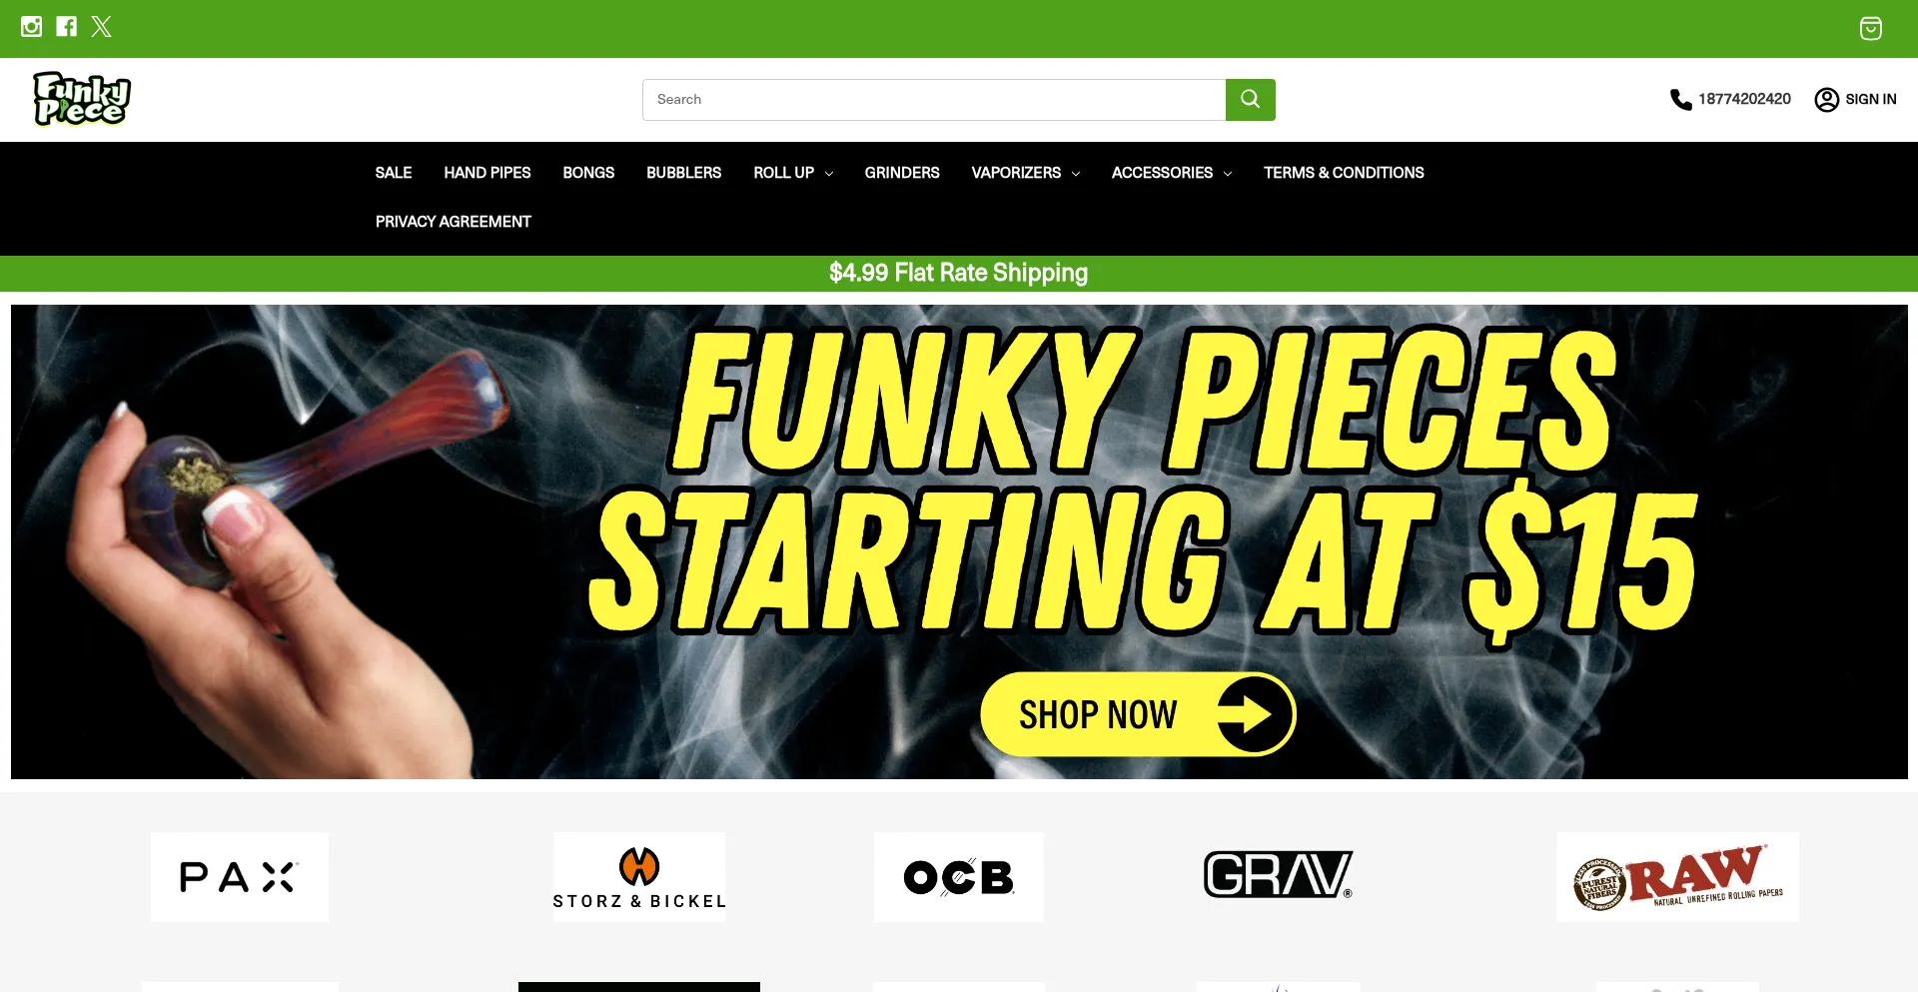Image resolution: width=1918 pixels, height=992 pixels.
Task: Go to Hand Pipes category
Action: [487, 173]
